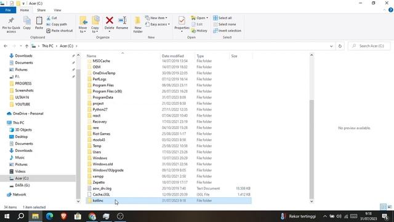394x222 pixels.
Task: Open Microsoft Edge from taskbar
Action: (x=49, y=216)
